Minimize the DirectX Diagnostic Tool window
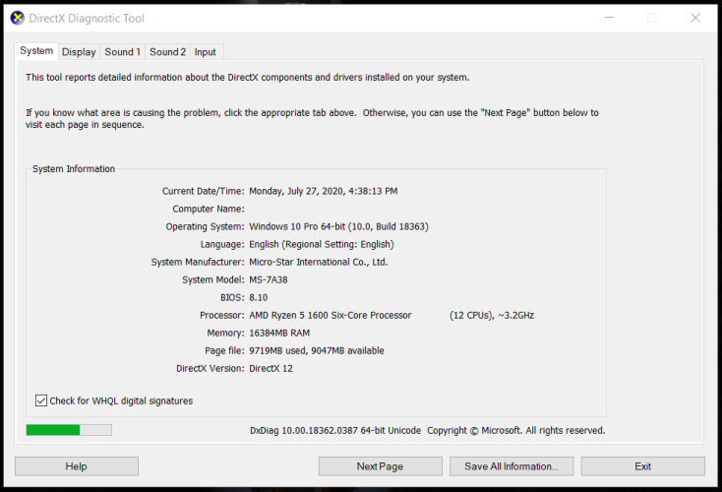Viewport: 722px width, 492px height. [609, 18]
